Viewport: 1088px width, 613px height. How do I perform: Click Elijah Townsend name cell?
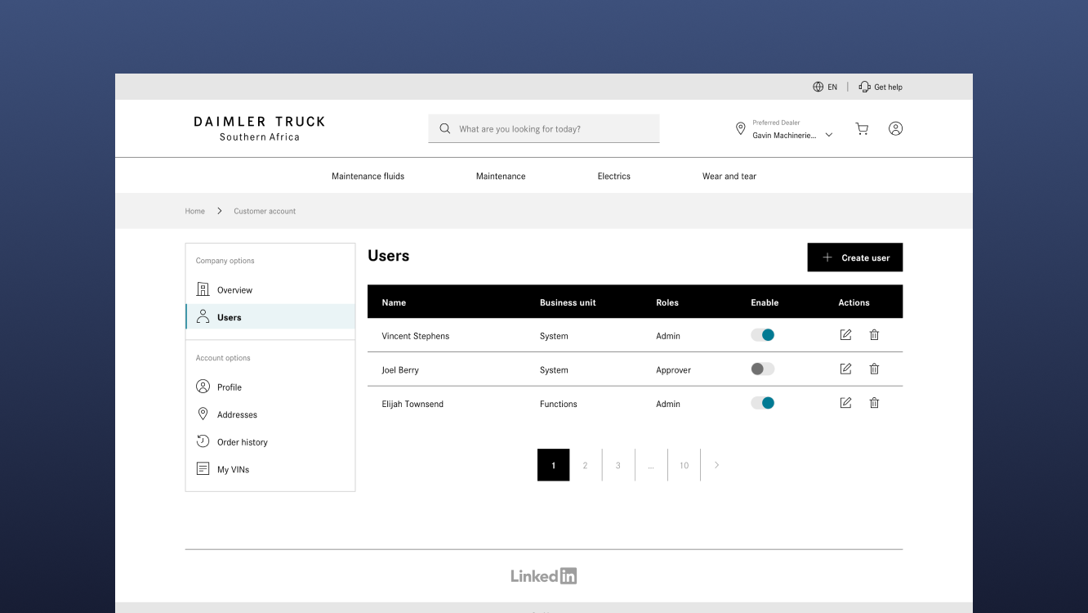point(412,404)
